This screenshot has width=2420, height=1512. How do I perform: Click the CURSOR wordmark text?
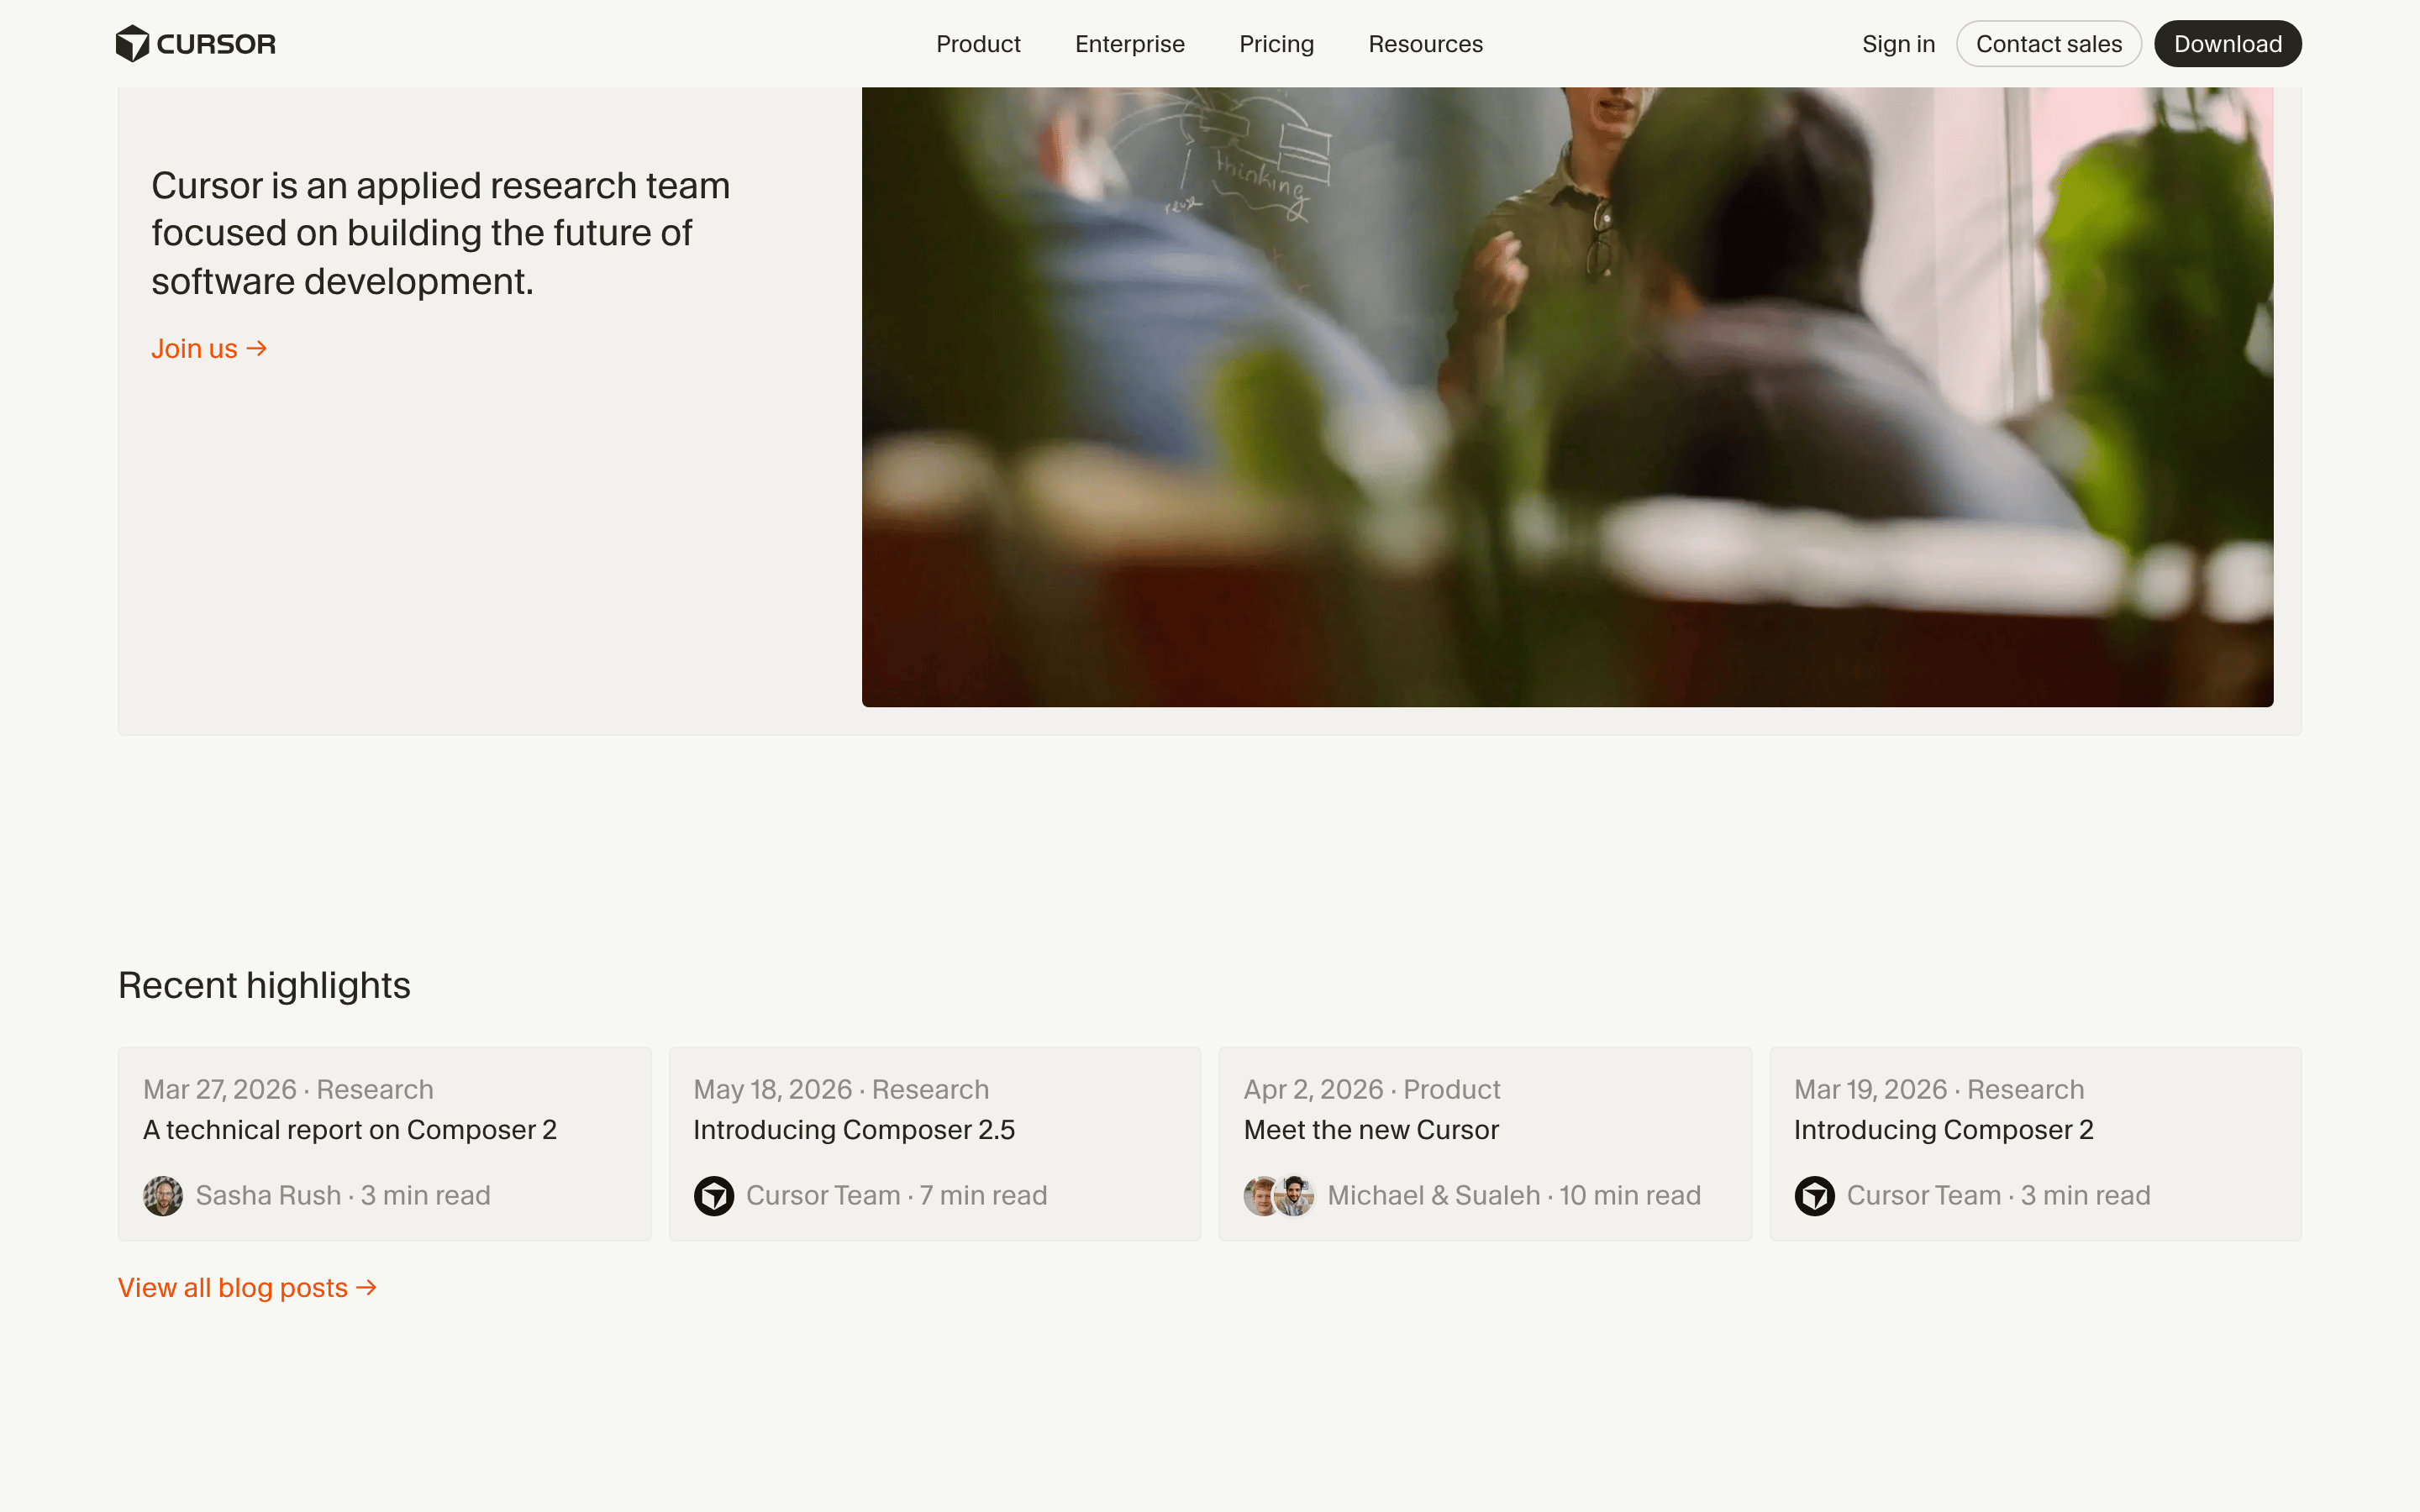216,44
